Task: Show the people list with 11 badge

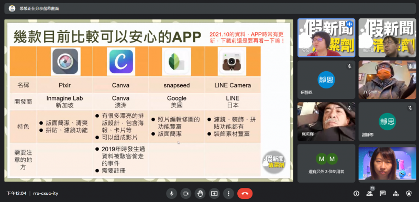Action: click(x=370, y=193)
